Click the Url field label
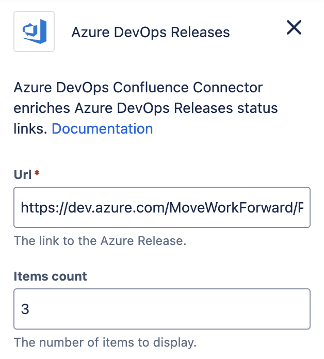Viewport: 324px width, 359px height. point(23,174)
